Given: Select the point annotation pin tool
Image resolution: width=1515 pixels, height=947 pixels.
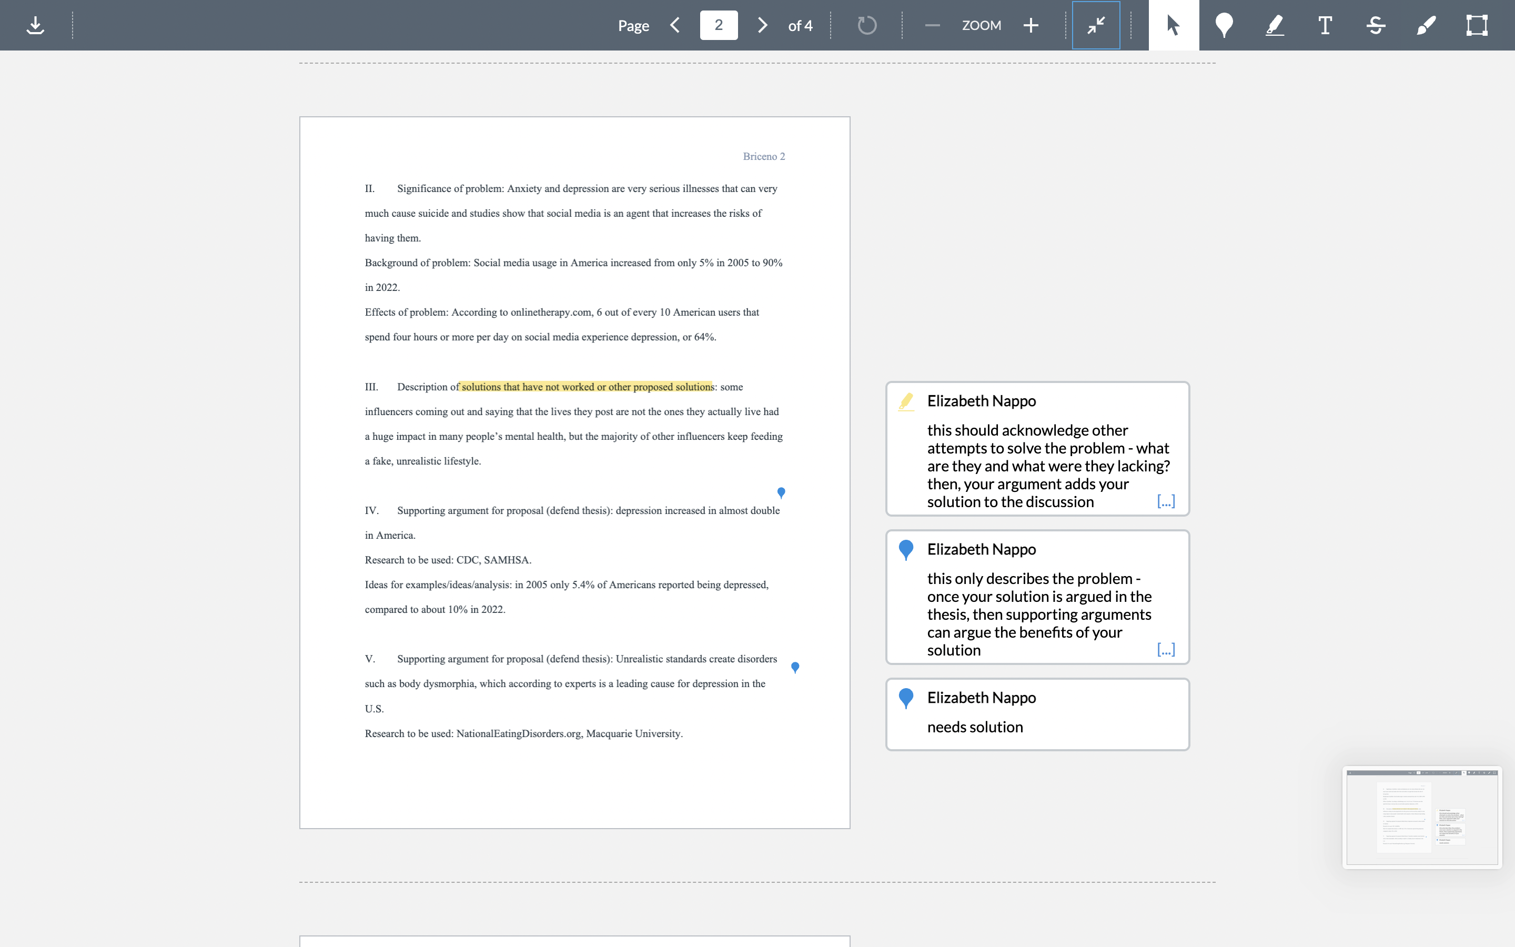Looking at the screenshot, I should 1224,25.
